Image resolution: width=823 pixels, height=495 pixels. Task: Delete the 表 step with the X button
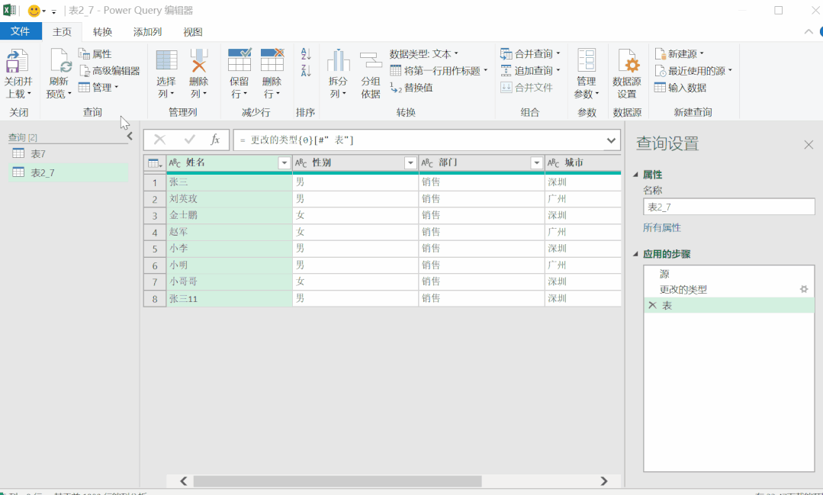point(651,304)
